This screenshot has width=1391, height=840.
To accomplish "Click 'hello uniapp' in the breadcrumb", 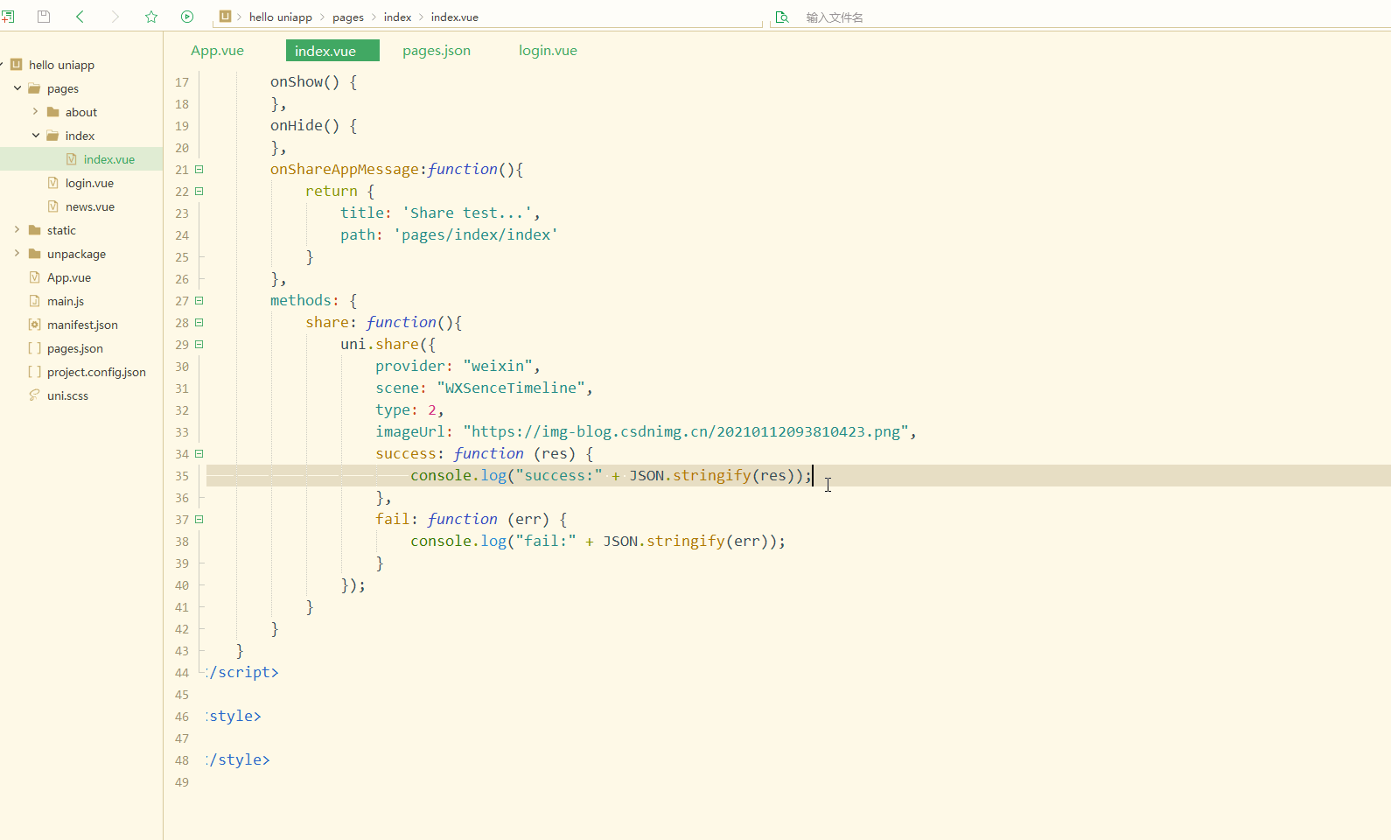I will [281, 17].
